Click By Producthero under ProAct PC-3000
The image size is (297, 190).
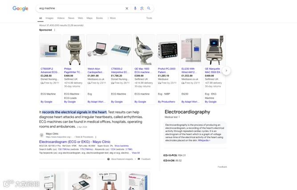coord(167,102)
